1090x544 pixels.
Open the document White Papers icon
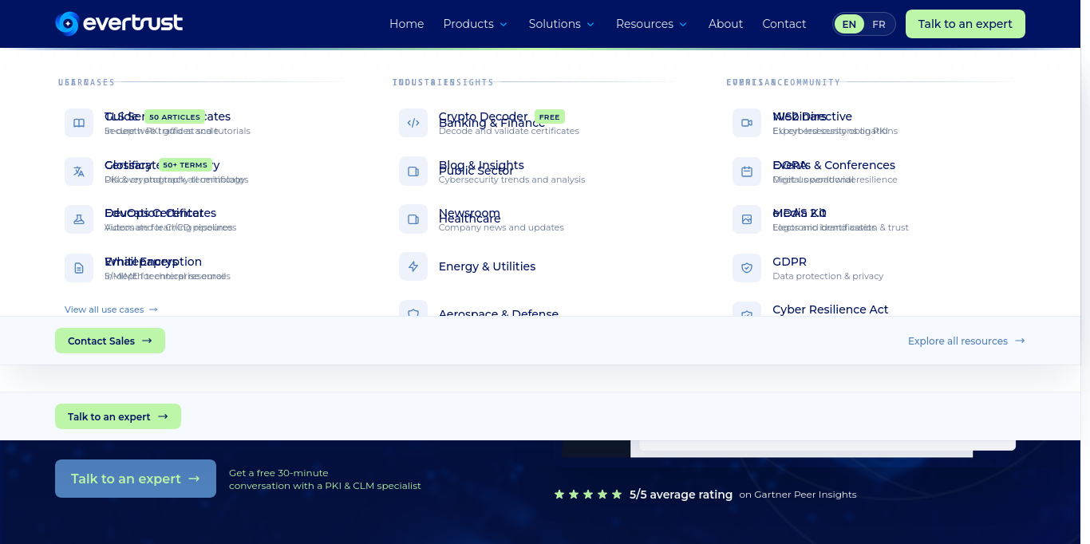coord(79,268)
